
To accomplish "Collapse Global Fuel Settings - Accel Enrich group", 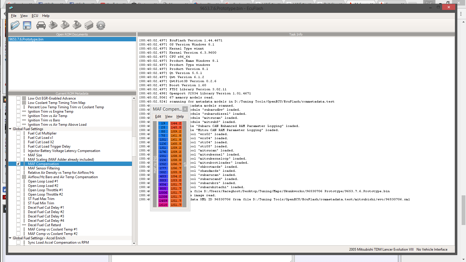I will (10, 238).
